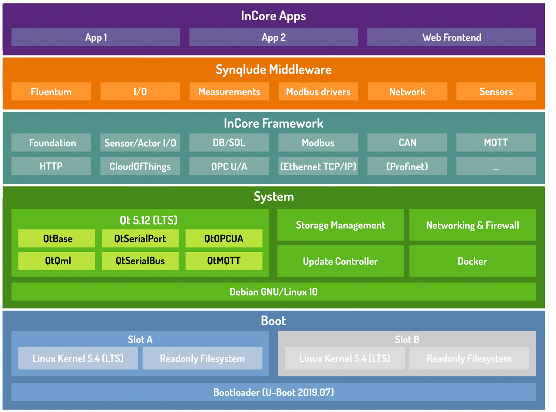The image size is (556, 412).
Task: Click the Sensors box
Action: [x=496, y=91]
